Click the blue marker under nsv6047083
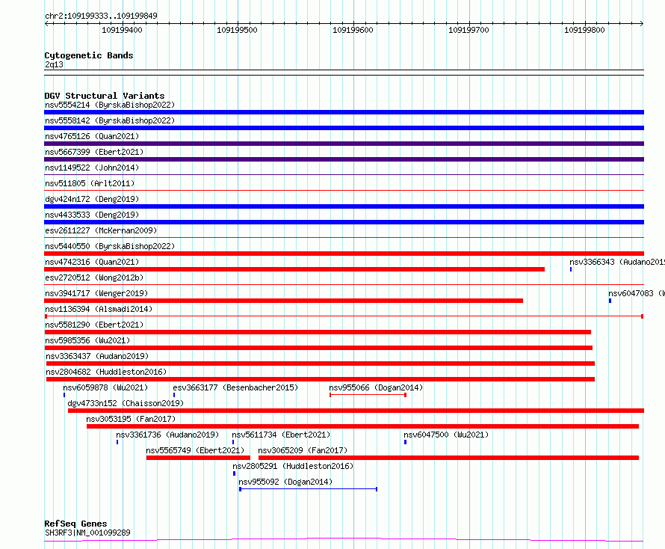Viewport: 665px width, 549px height. [610, 301]
